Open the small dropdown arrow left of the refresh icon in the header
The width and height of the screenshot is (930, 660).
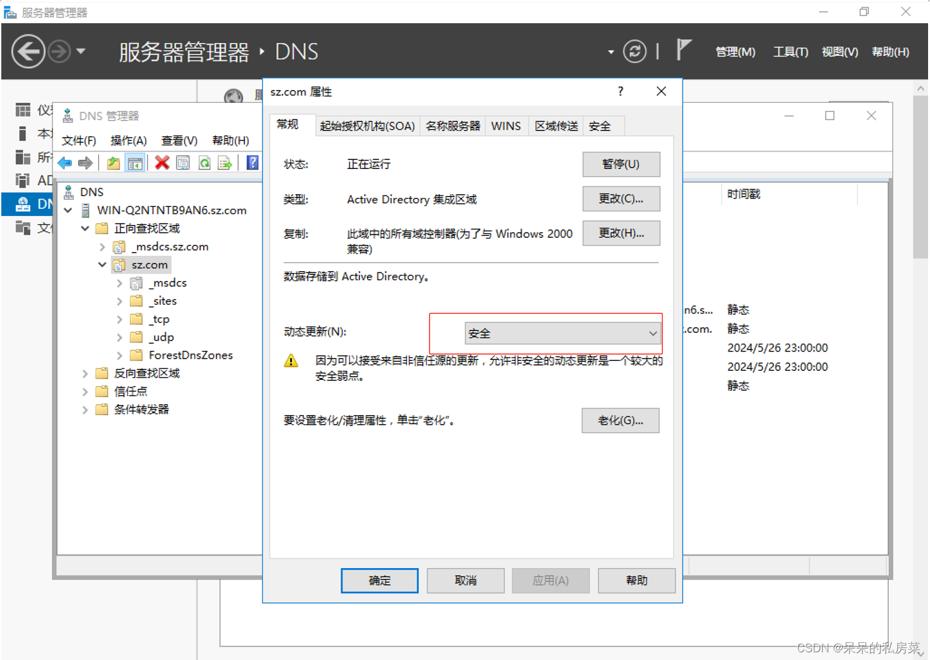tap(611, 52)
